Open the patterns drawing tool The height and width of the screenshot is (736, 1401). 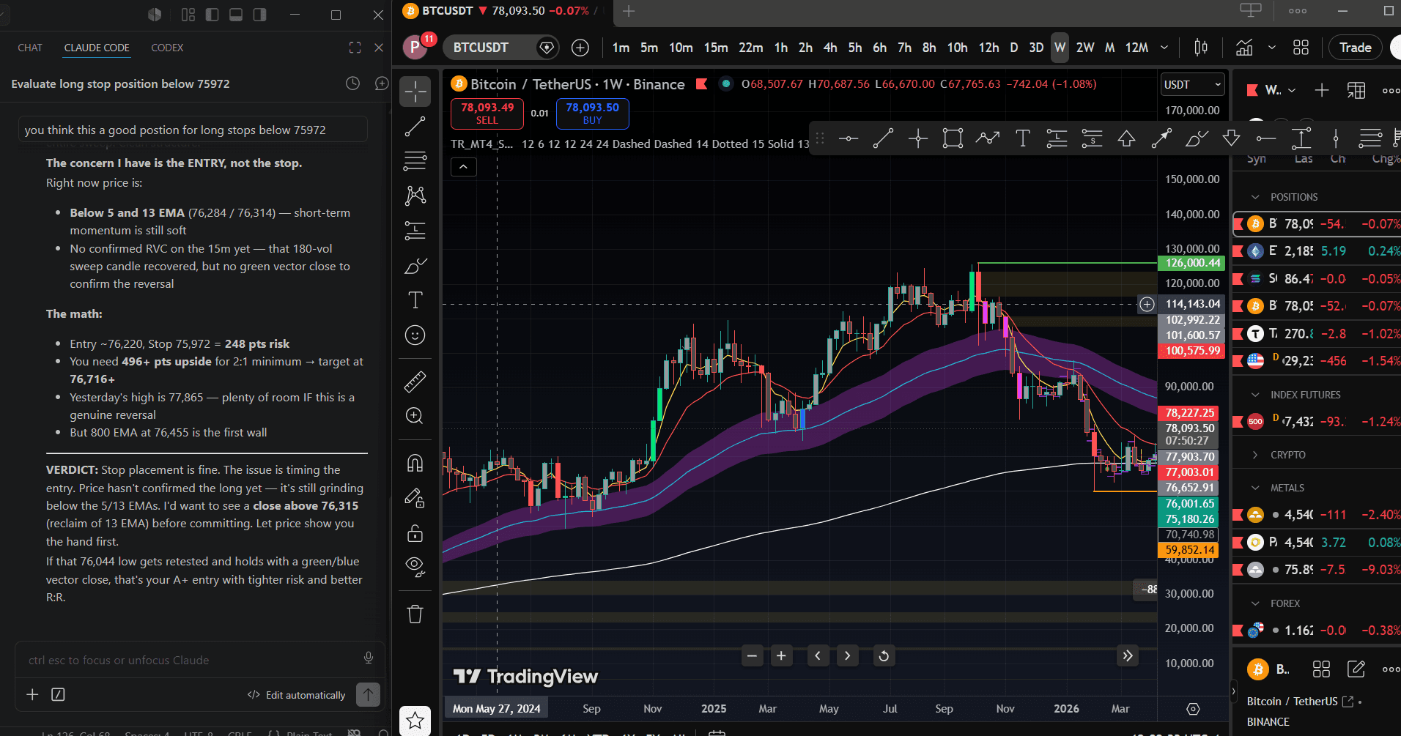click(x=415, y=195)
